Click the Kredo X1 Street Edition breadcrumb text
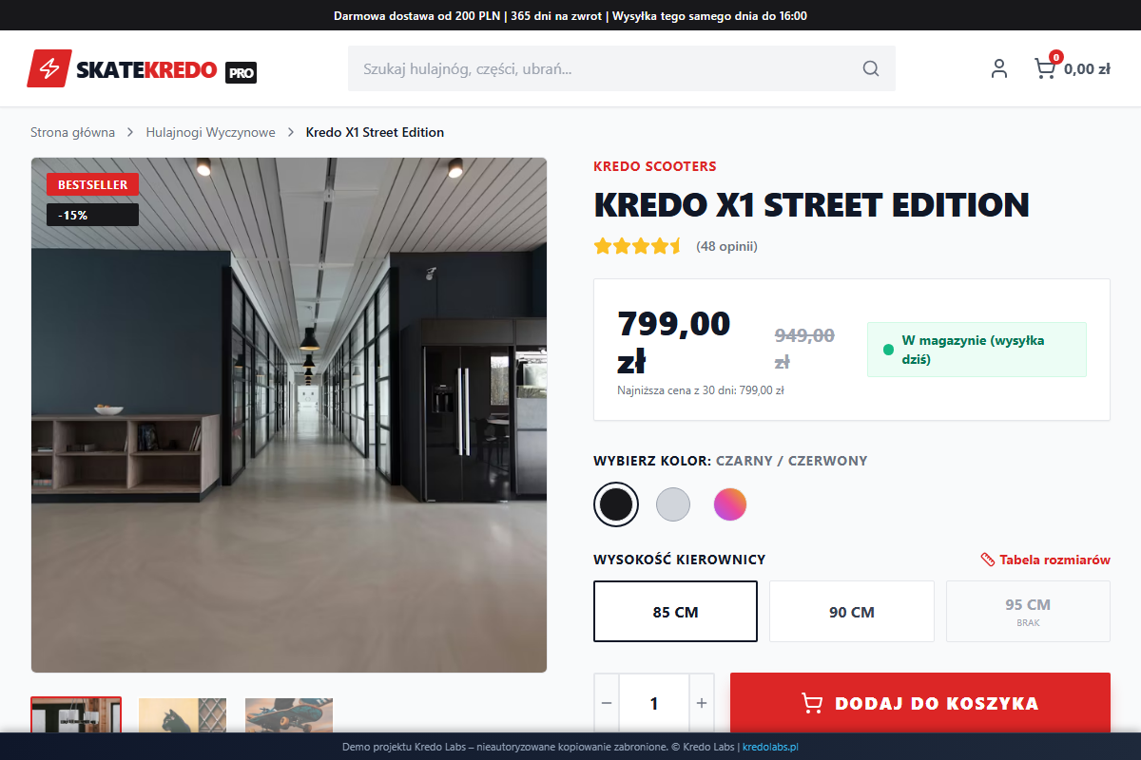This screenshot has height=760, width=1141. coord(375,132)
